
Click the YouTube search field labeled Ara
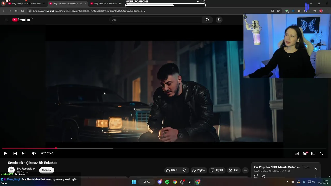coord(156,20)
